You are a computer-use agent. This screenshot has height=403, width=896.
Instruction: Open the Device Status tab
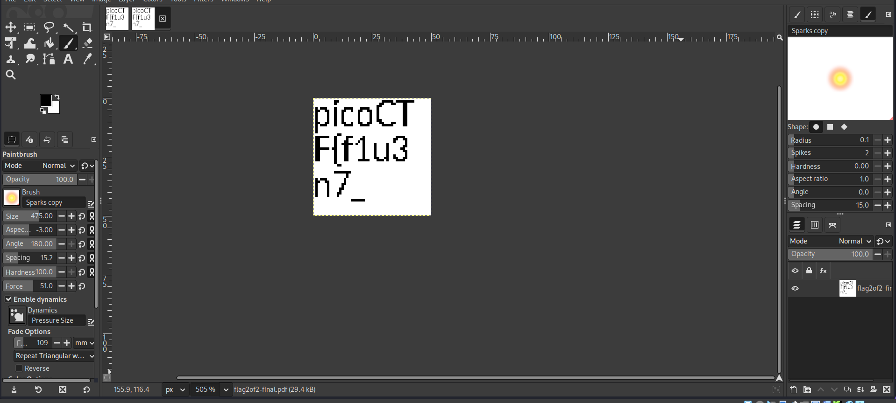(29, 139)
